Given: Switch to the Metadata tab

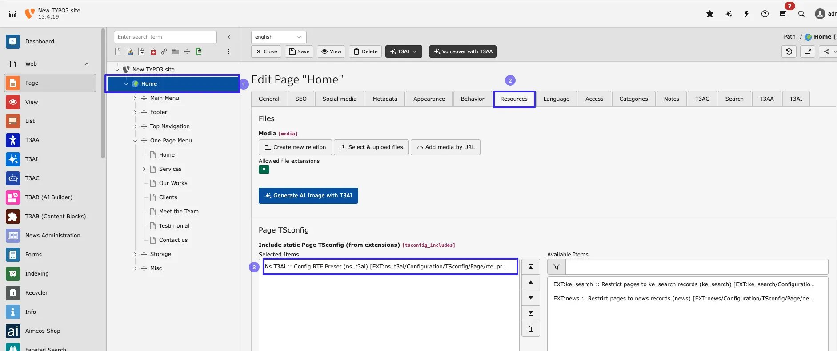Looking at the screenshot, I should 385,99.
